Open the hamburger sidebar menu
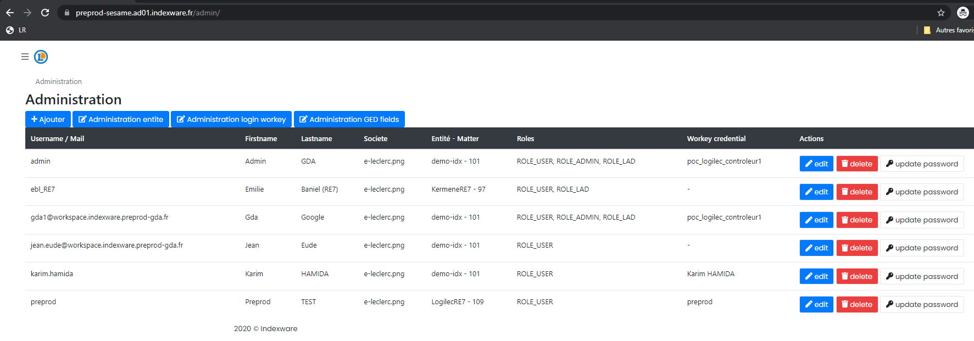 (25, 57)
